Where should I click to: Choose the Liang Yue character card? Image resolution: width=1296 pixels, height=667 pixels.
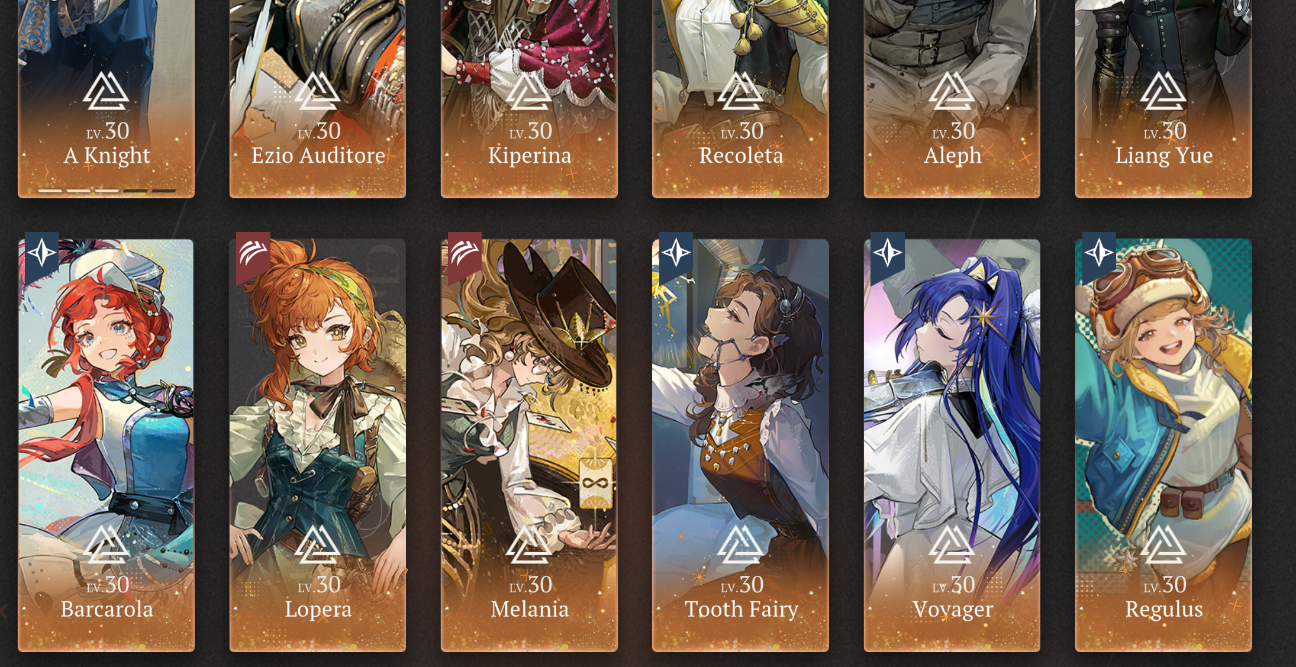click(x=1163, y=99)
